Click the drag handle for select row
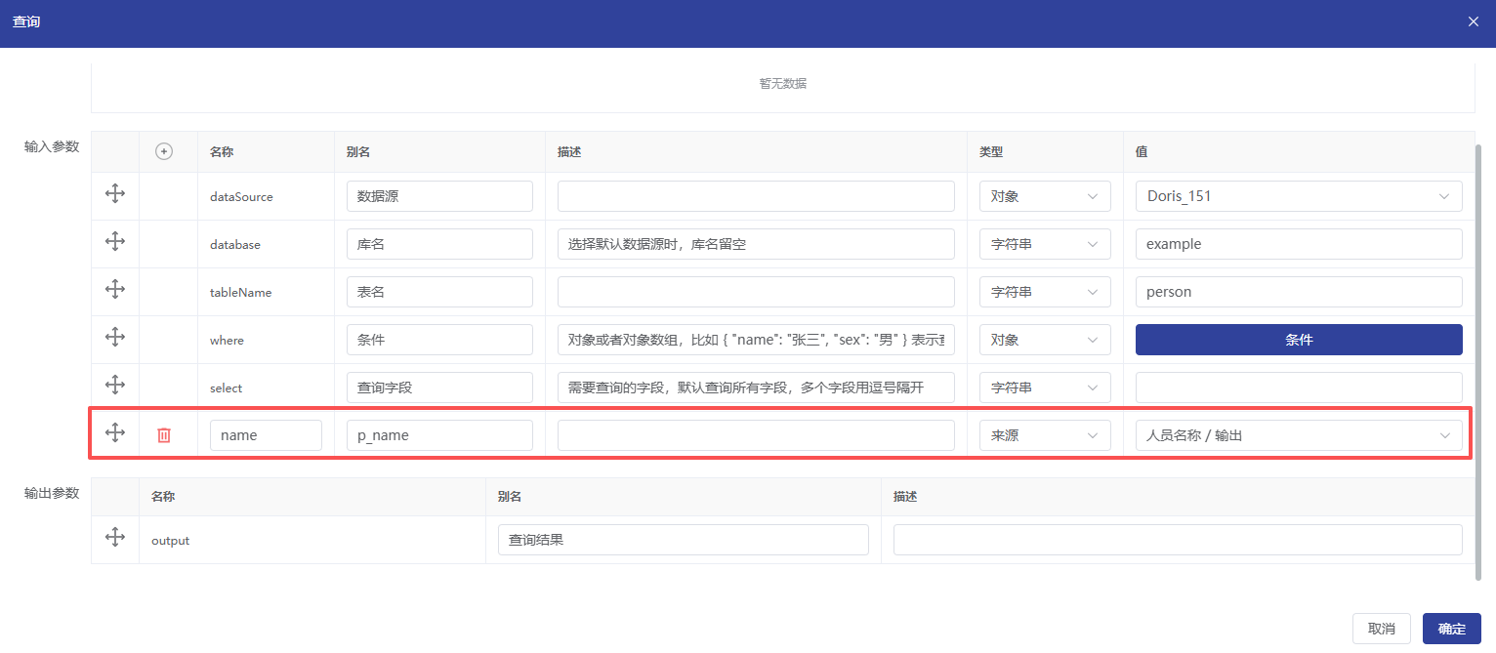This screenshot has width=1496, height=653. (115, 385)
